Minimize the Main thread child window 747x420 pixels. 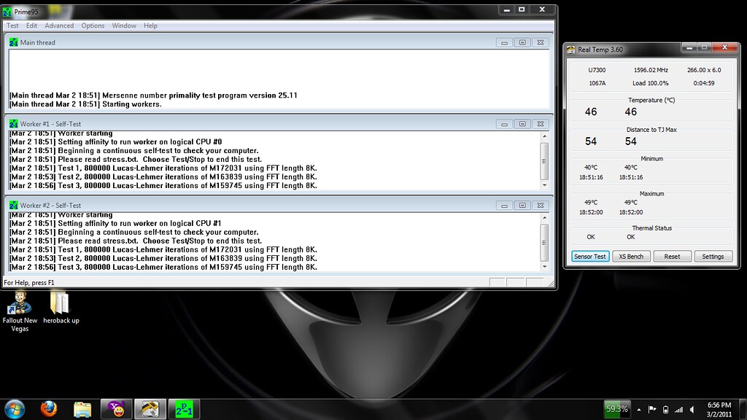(x=504, y=42)
